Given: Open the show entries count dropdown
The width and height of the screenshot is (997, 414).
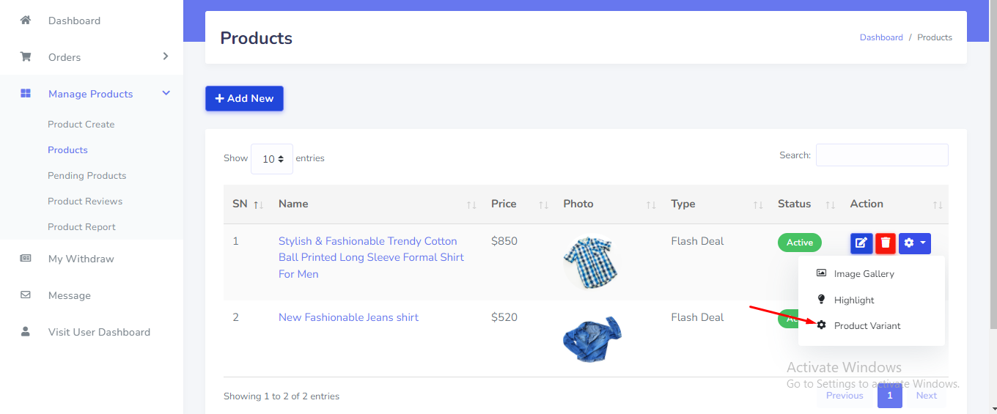Looking at the screenshot, I should [272, 159].
